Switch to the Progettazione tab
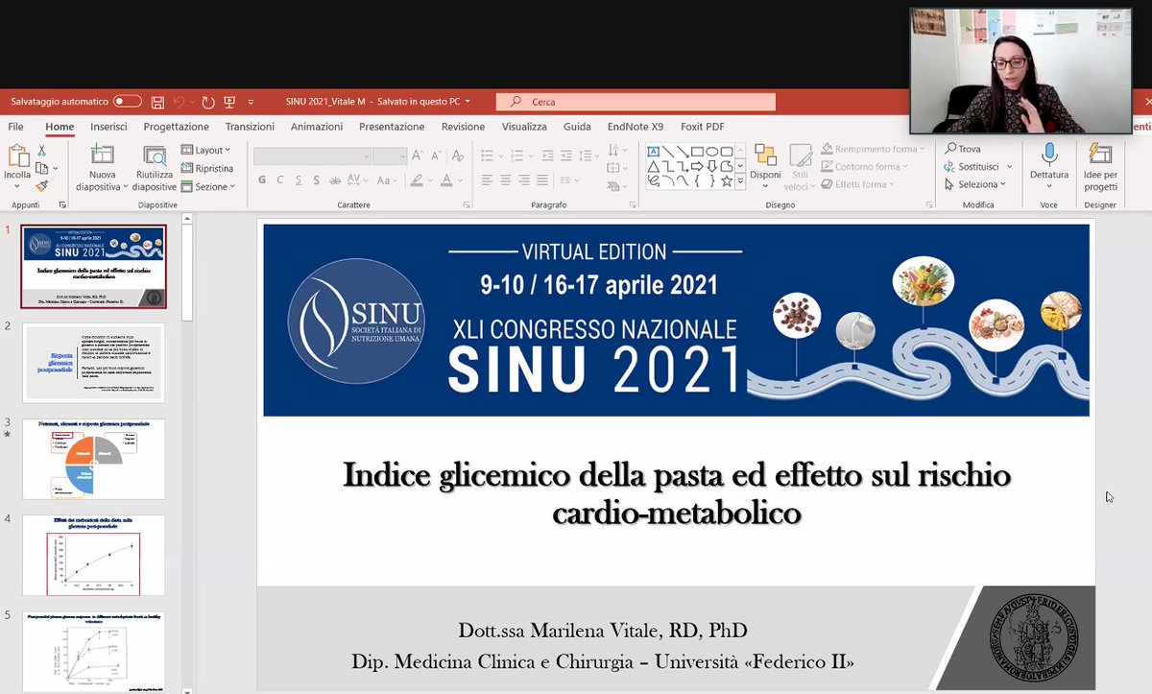The image size is (1152, 694). click(x=176, y=127)
